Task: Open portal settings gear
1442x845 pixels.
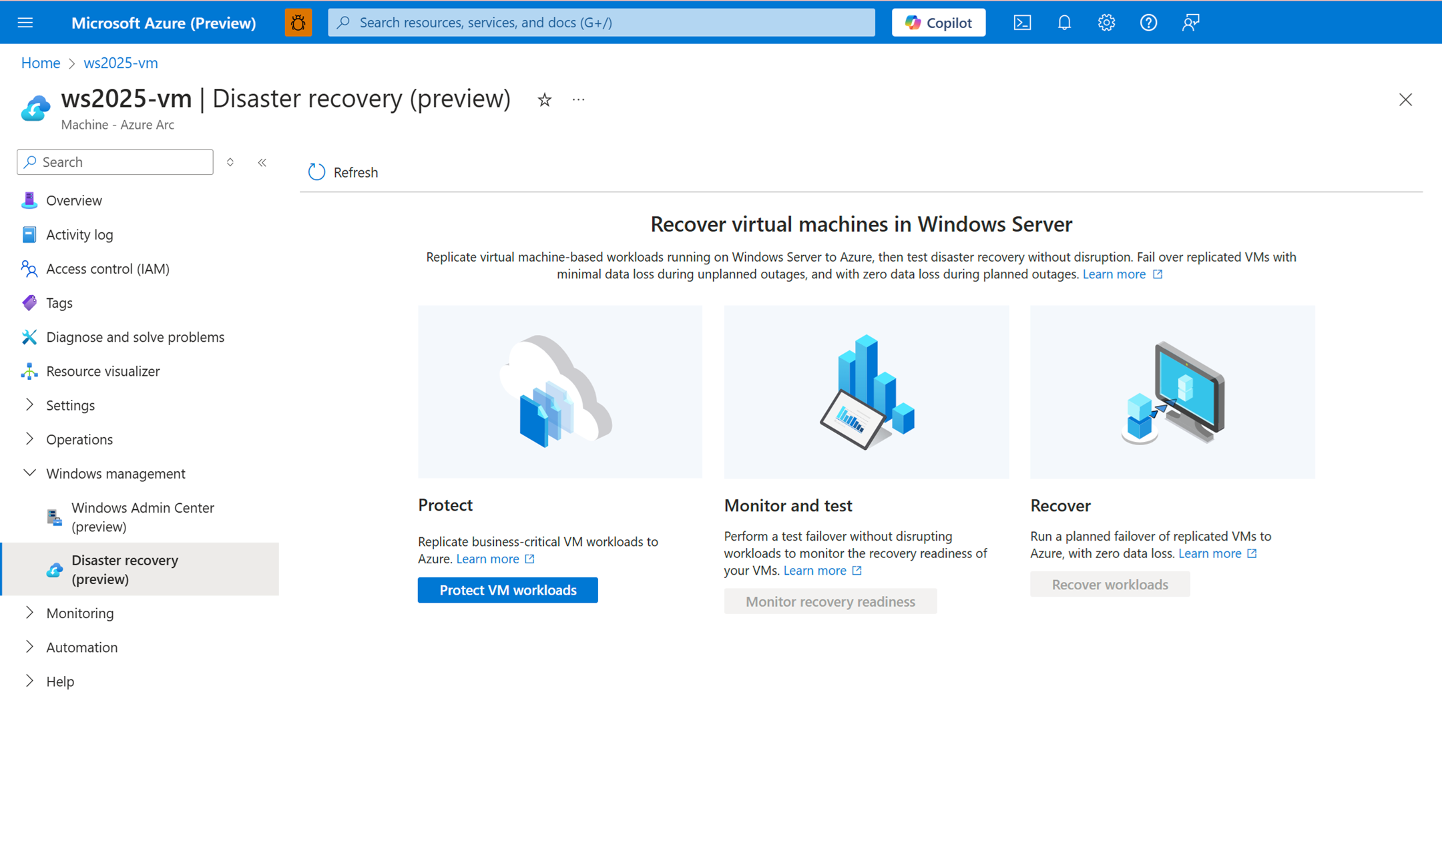Action: pos(1106,22)
